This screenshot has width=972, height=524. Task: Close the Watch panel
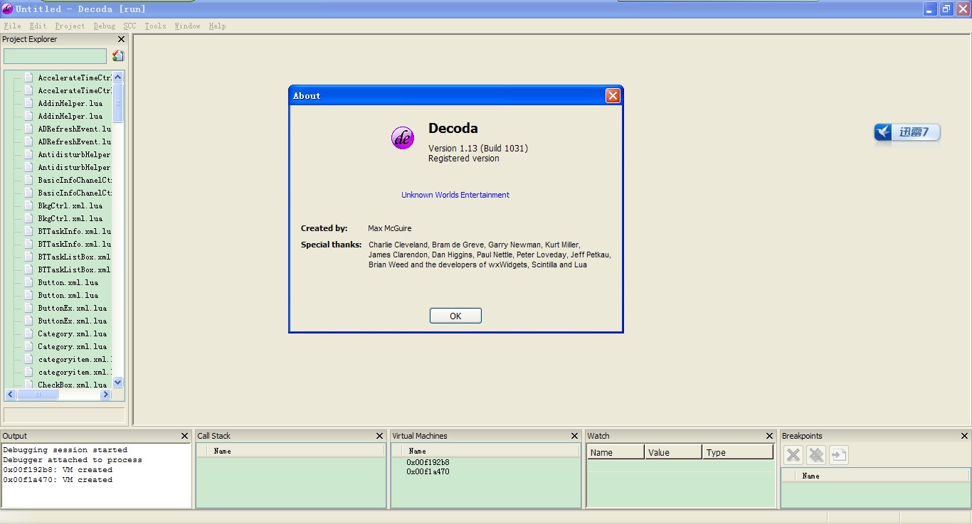pos(769,436)
